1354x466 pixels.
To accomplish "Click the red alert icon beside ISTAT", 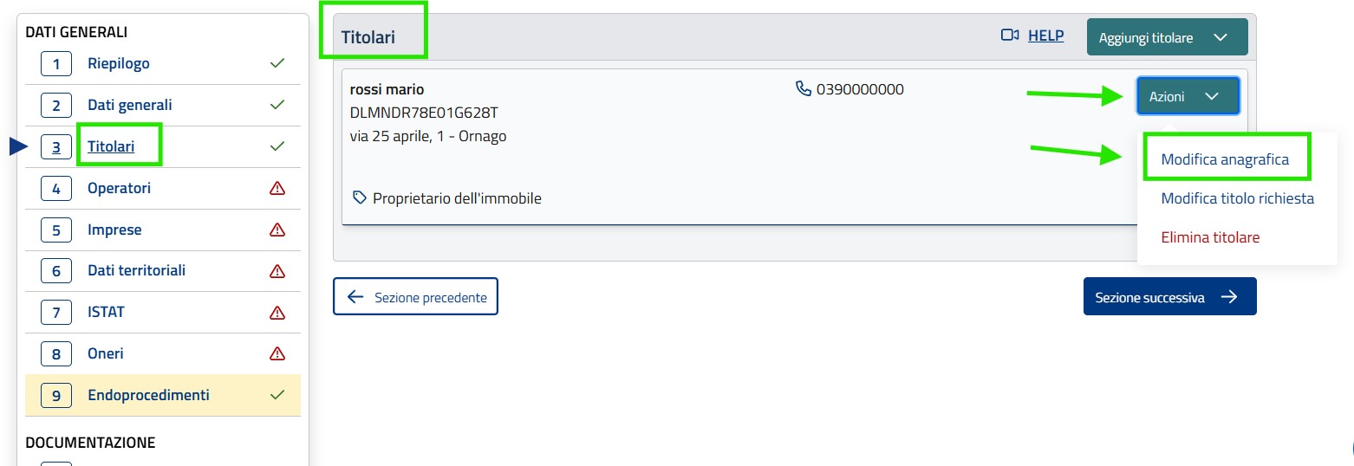I will coord(277,312).
